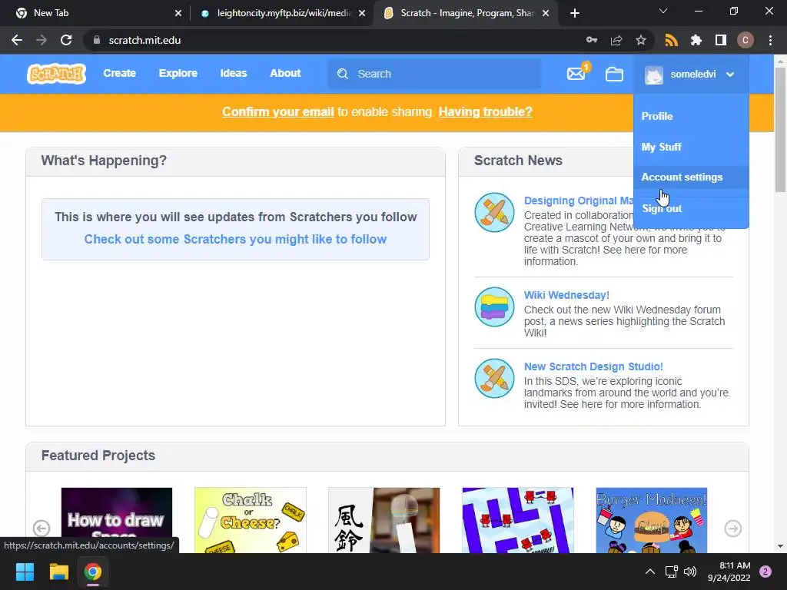
Task: Click the Scratch logo in the navbar
Action: click(57, 74)
